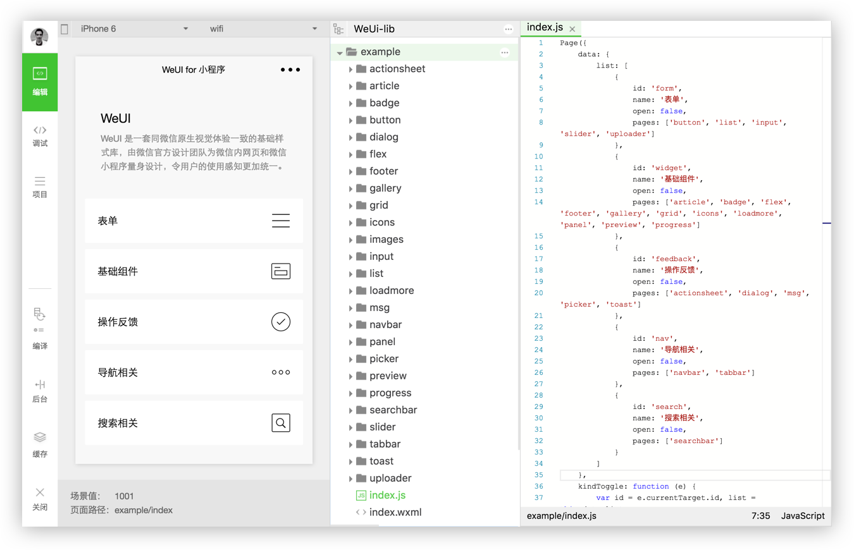
Task: Click the 页面路径 example/index text
Action: (121, 510)
